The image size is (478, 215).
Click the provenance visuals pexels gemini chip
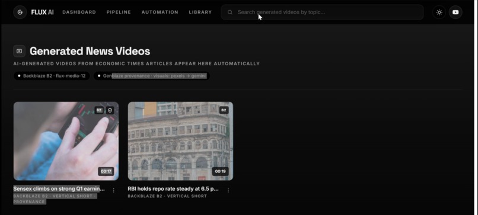[151, 76]
